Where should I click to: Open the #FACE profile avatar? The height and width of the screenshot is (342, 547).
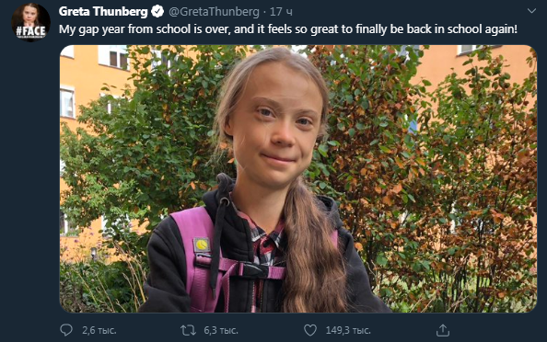[x=30, y=22]
